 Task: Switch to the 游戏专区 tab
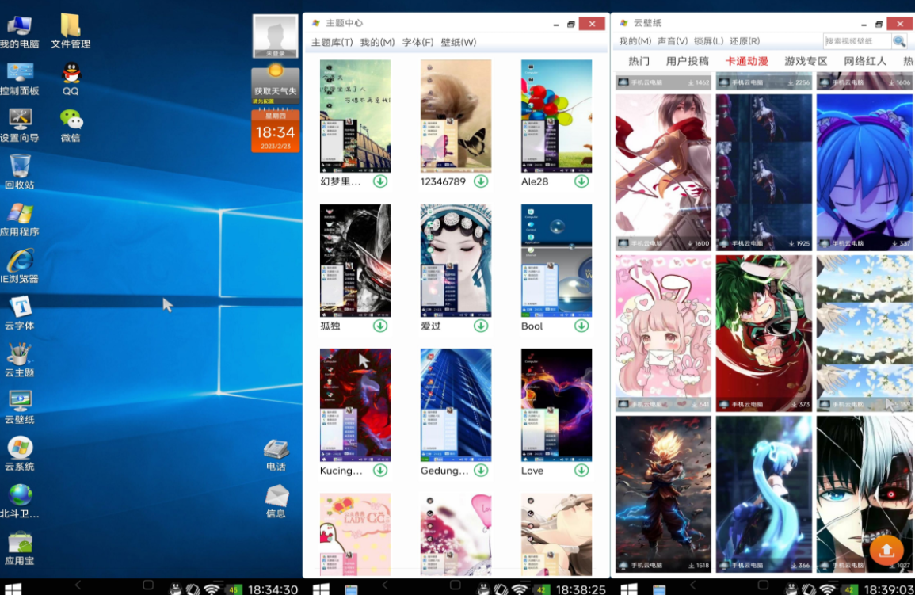pyautogui.click(x=806, y=61)
